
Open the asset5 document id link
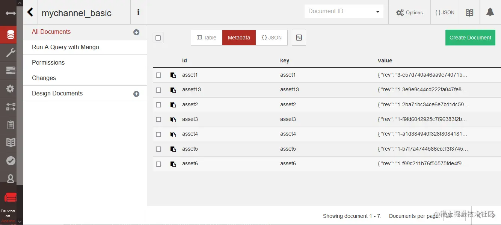pyautogui.click(x=190, y=149)
